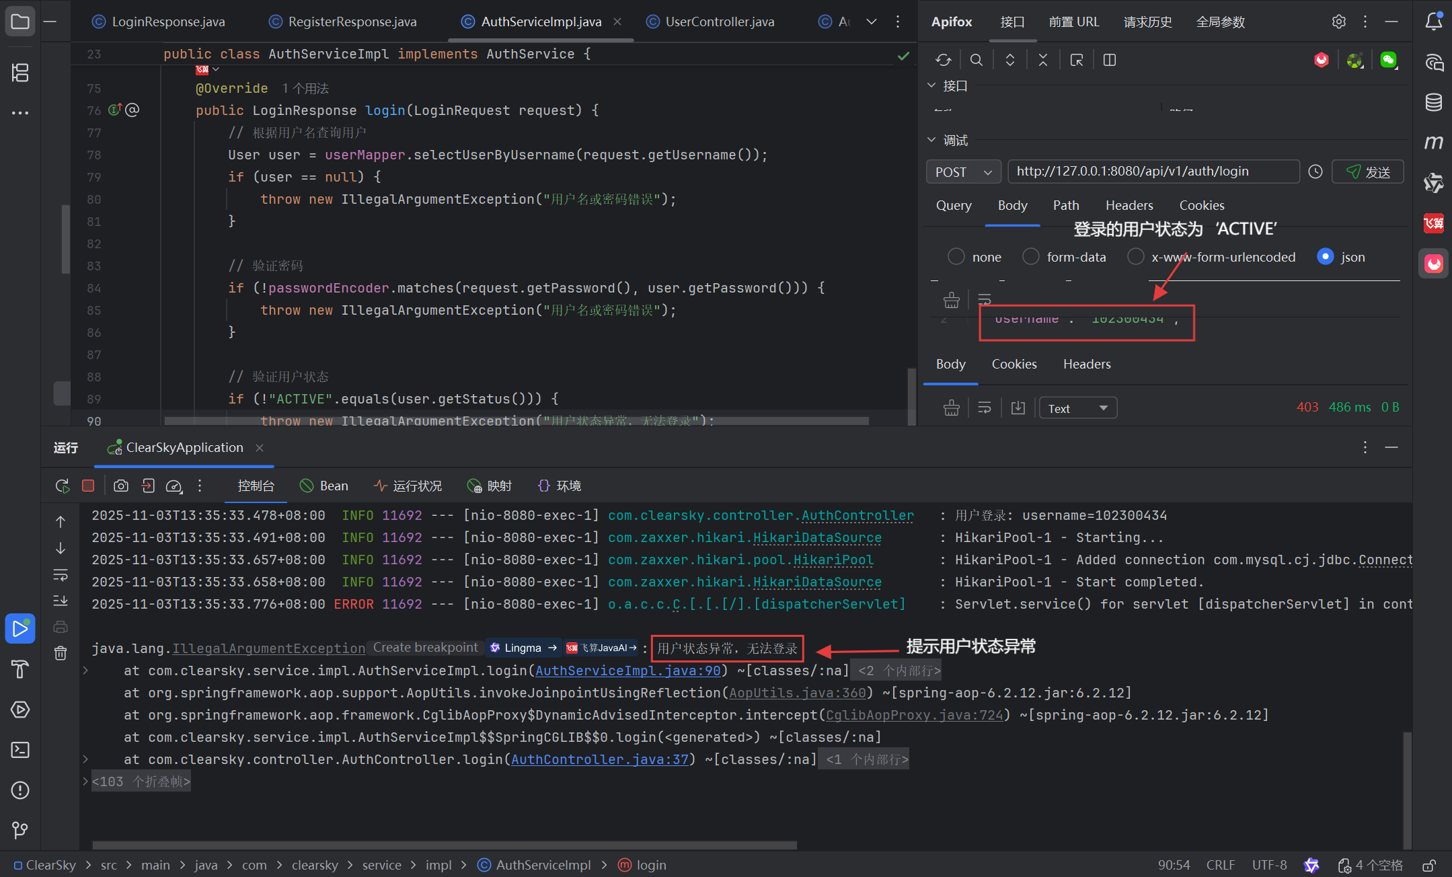Viewport: 1452px width, 877px height.
Task: Open indent settings 4 个空格
Action: tap(1371, 865)
